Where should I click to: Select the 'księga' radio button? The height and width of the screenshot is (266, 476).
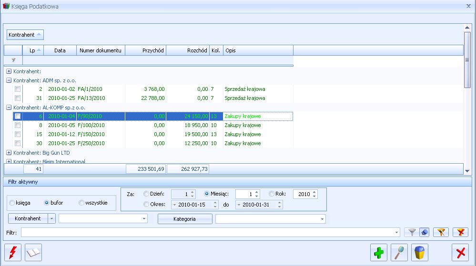(12, 203)
